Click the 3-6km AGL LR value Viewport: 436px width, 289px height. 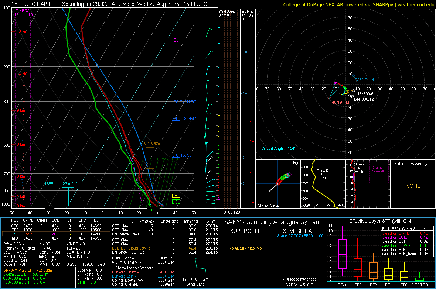click(26, 274)
